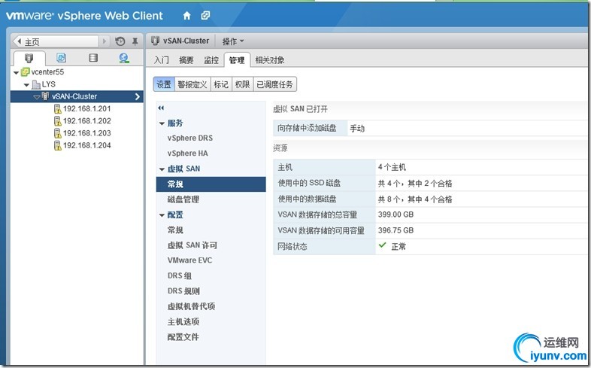Switch to Storage inventory icon
Screen dimensions: 591x368
coord(92,58)
